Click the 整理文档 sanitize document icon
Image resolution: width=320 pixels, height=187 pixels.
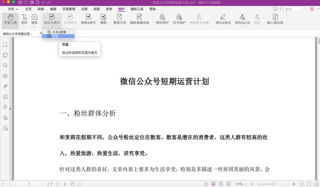tap(120, 17)
